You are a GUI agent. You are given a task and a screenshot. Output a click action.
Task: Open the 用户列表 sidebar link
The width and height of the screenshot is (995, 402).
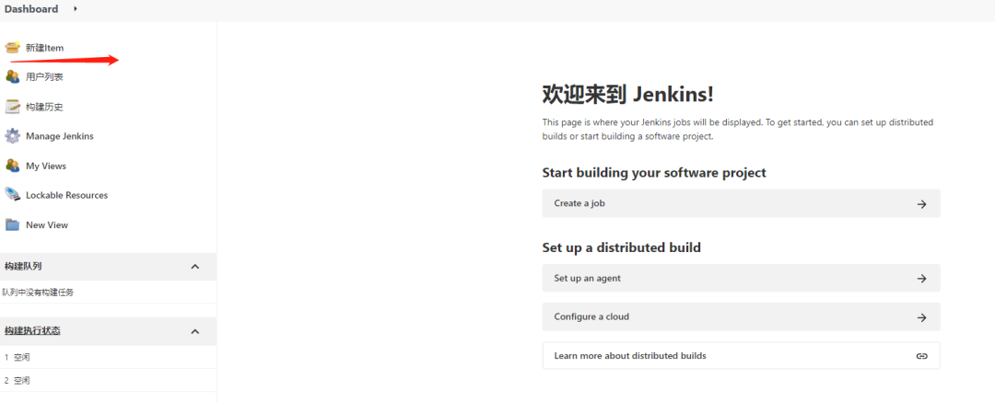44,77
